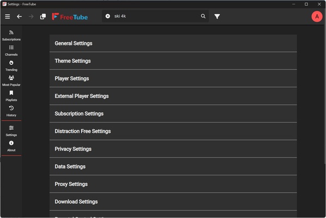Expand Subscription Settings section

click(x=173, y=114)
